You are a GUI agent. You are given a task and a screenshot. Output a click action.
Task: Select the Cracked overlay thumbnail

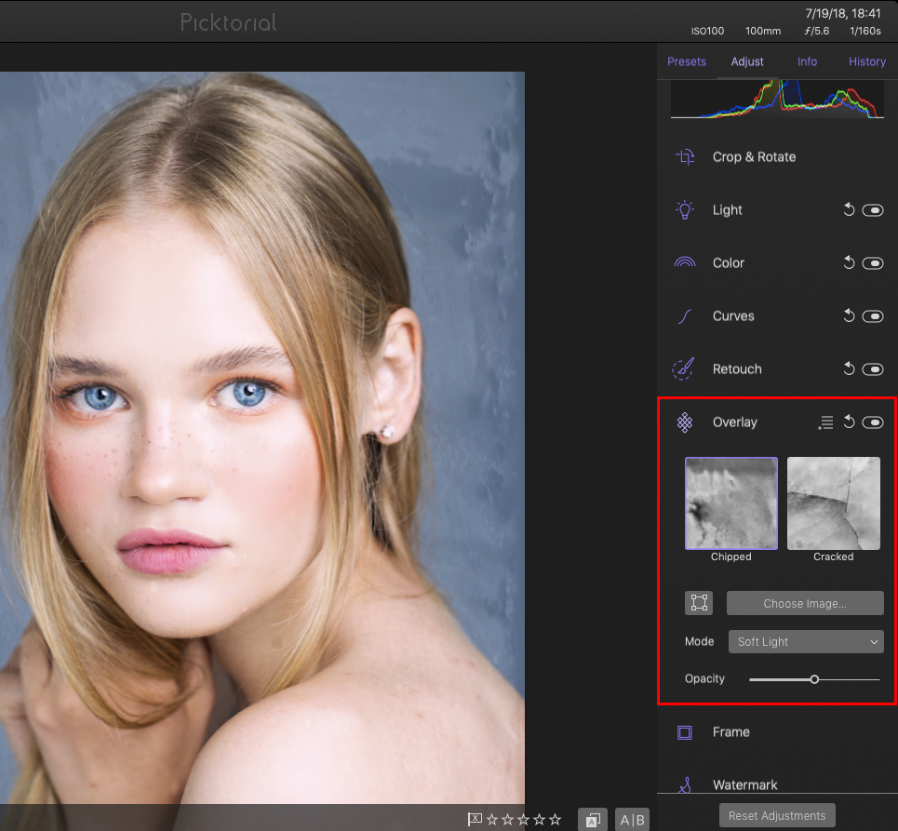point(833,503)
